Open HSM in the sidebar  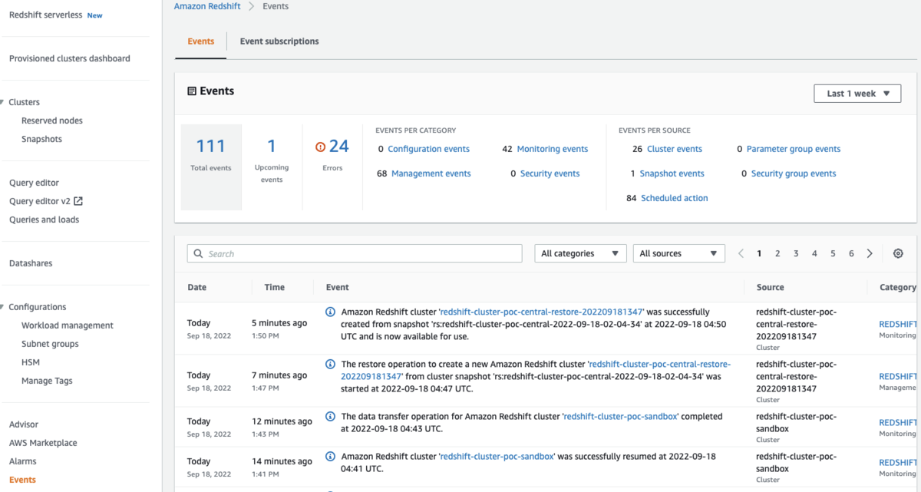click(31, 362)
